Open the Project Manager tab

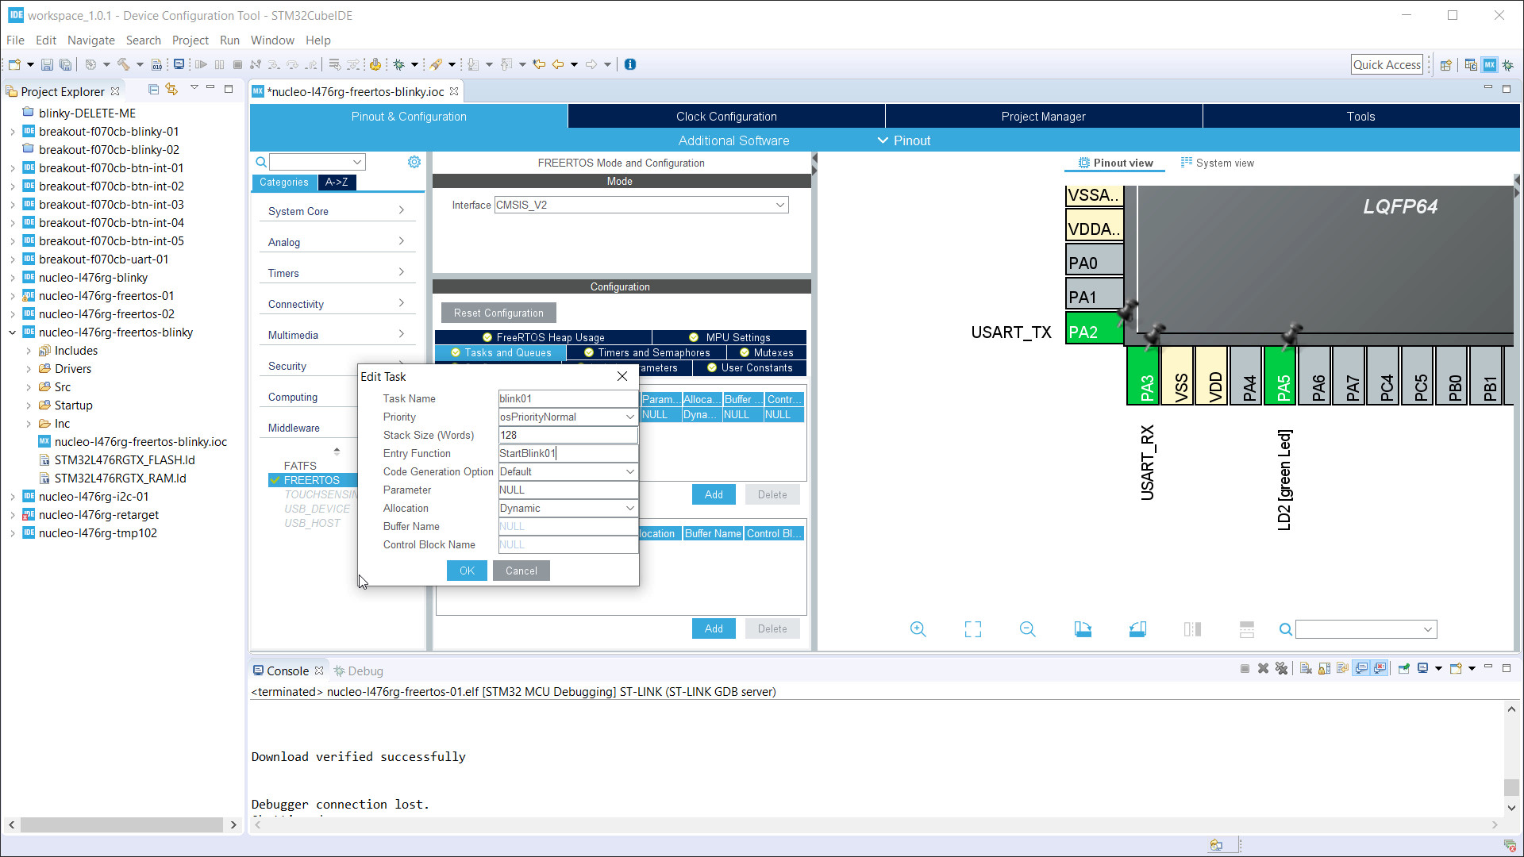pyautogui.click(x=1043, y=116)
